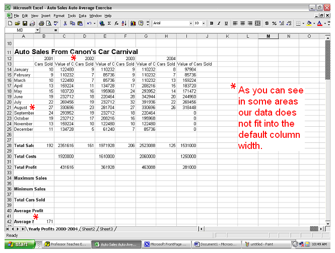Click the Save icon in the toolbar
335x253 pixels.
click(x=24, y=23)
